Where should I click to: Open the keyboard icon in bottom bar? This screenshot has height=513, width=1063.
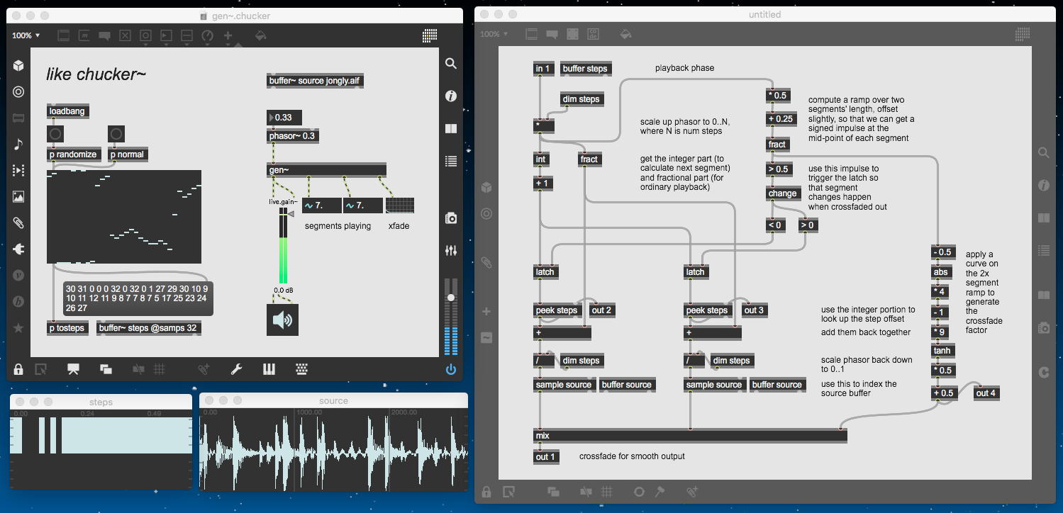[302, 369]
